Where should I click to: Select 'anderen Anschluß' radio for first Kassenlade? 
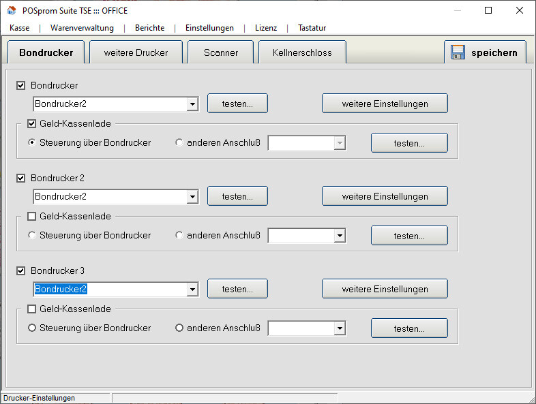(179, 143)
